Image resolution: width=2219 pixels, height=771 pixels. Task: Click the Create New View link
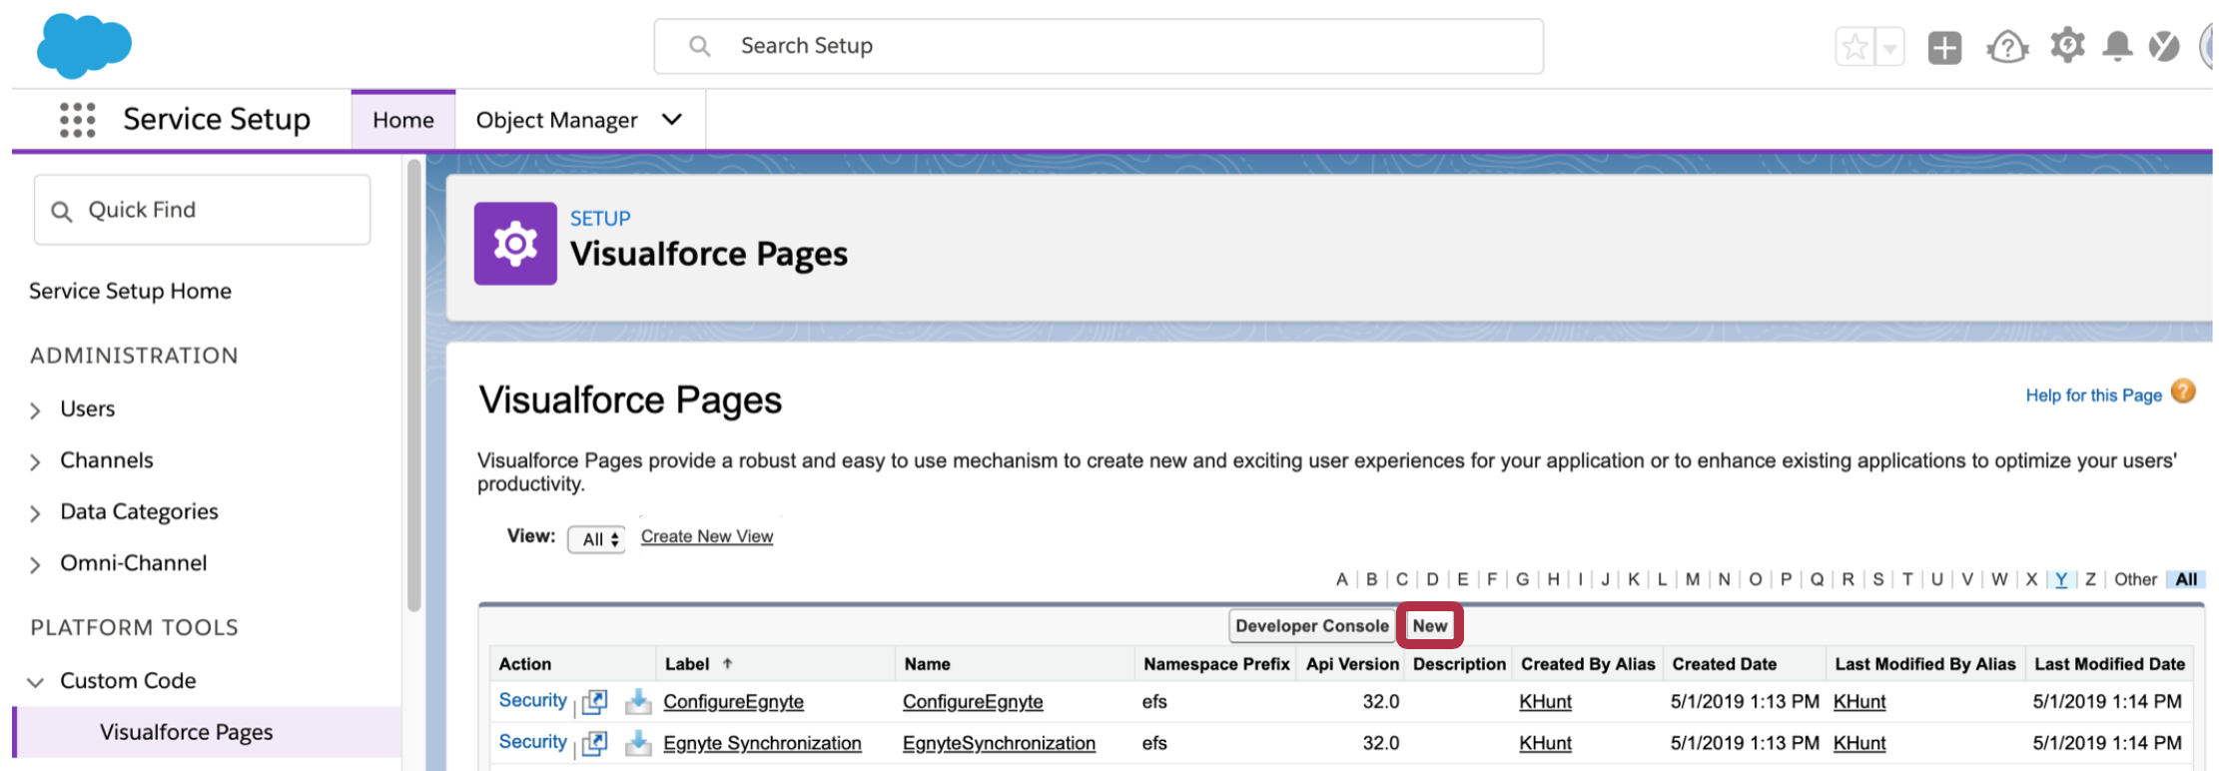coord(707,536)
